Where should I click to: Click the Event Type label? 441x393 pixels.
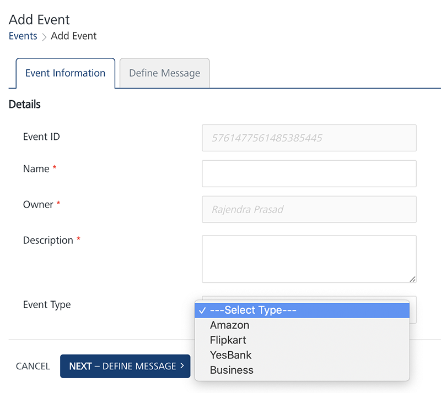47,305
